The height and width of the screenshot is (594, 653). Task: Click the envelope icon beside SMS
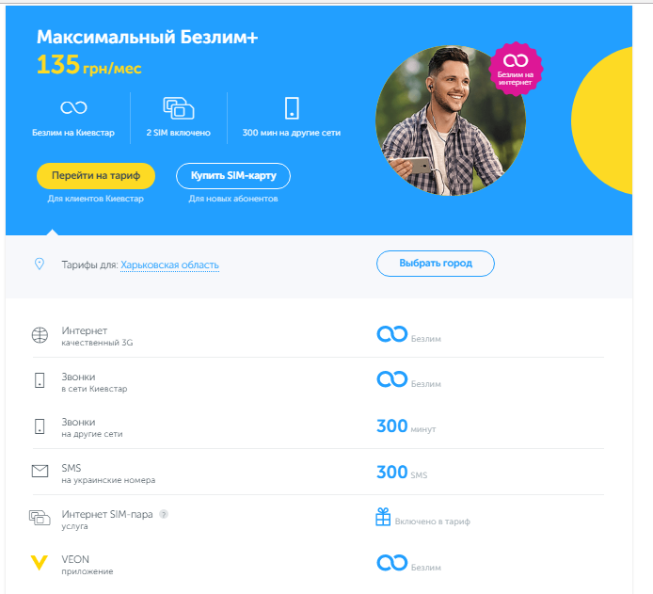[40, 471]
